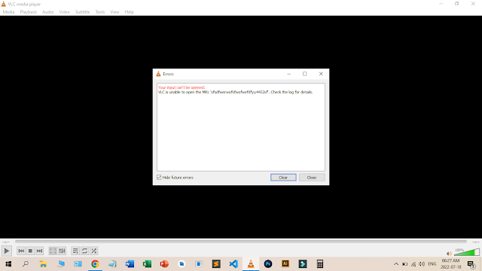The height and width of the screenshot is (271, 482).
Task: Click the playback seek bar
Action: (x=241, y=242)
